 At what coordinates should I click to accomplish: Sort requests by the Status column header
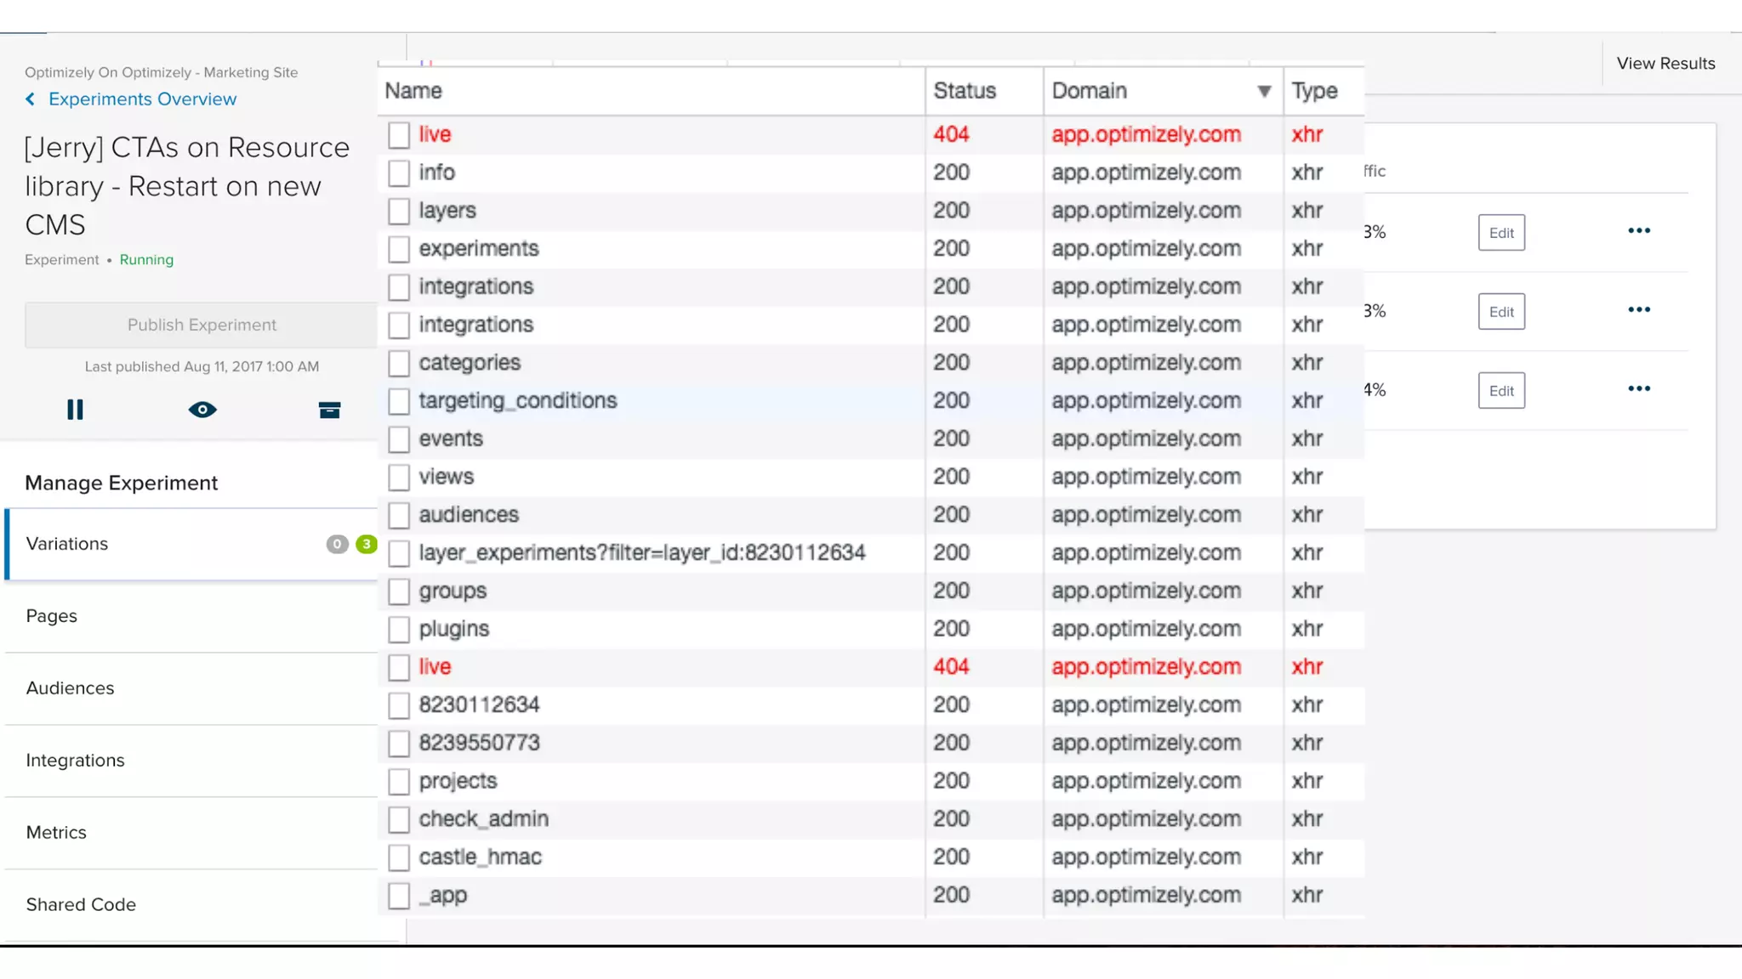click(x=965, y=91)
